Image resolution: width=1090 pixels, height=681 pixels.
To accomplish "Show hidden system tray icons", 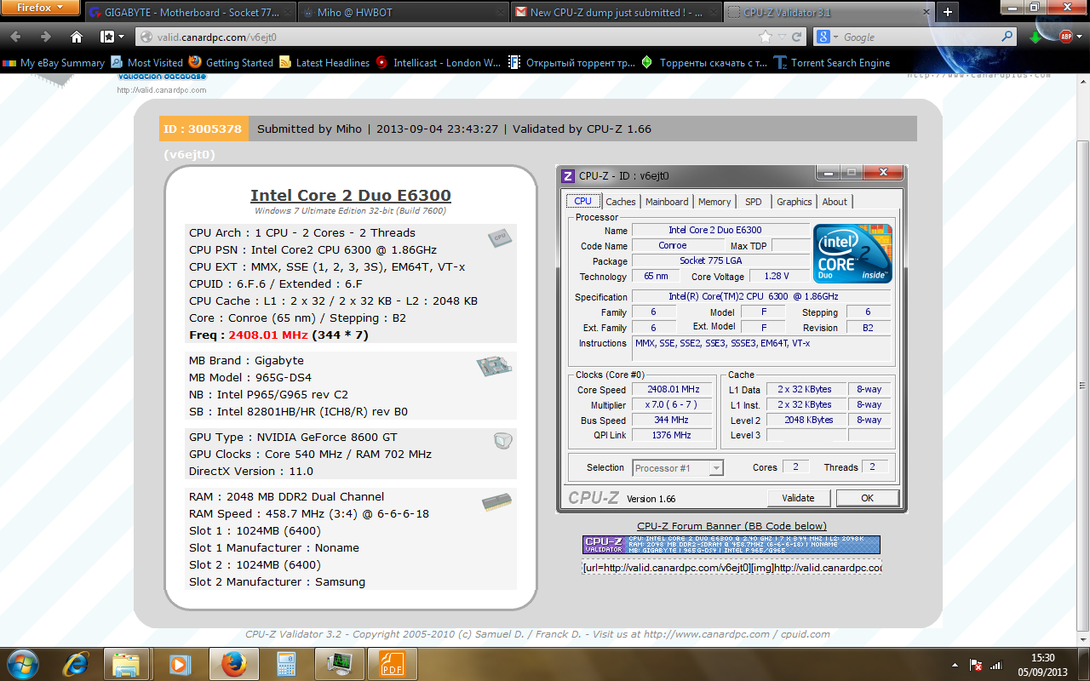I will coord(955,664).
